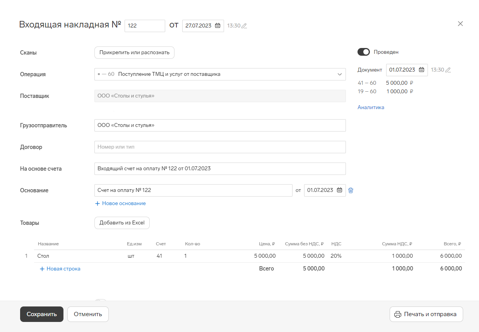Click pencil icon next to Документ time
Screen dimensions: 479x332
pyautogui.click(x=448, y=70)
